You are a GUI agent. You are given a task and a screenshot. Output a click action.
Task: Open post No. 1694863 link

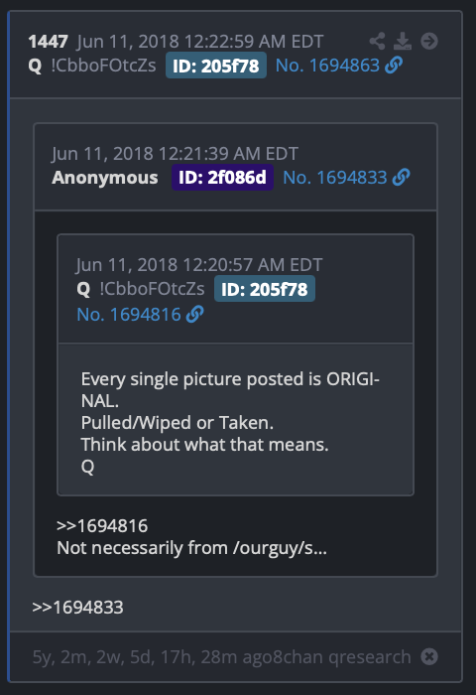click(327, 66)
